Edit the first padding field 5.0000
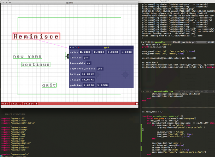This screenshot has height=157, width=215. pyautogui.click(x=89, y=85)
